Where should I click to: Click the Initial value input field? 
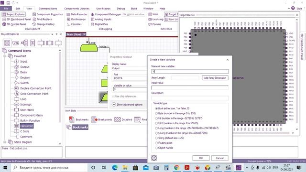click(190, 88)
